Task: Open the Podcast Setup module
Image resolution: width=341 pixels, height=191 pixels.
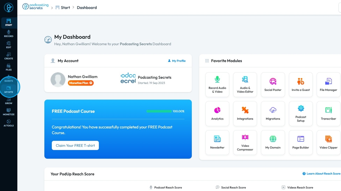Action: [x=301, y=114]
